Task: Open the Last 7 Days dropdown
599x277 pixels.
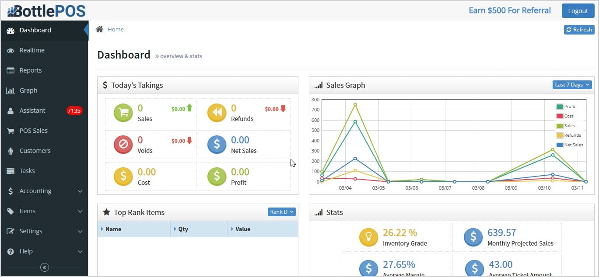Action: 571,85
